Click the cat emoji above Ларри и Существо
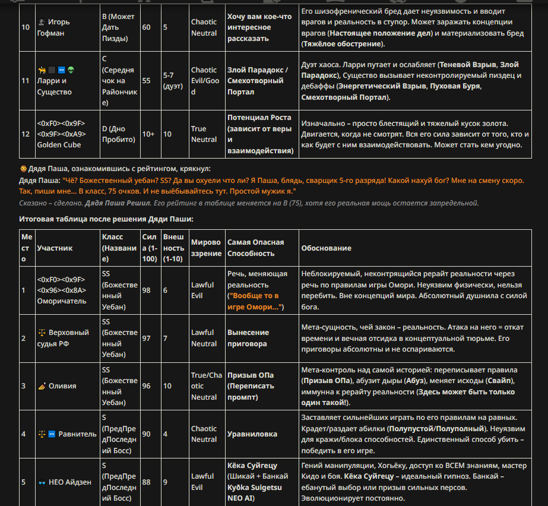Screen dimensions: 548x506 click(x=42, y=70)
